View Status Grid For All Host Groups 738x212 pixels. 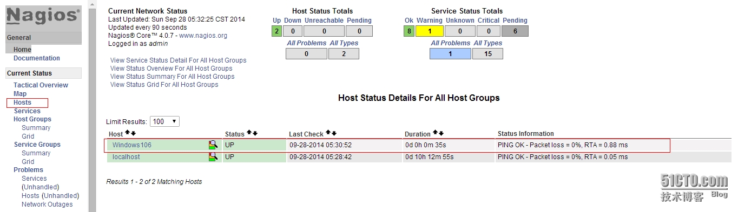click(x=164, y=85)
